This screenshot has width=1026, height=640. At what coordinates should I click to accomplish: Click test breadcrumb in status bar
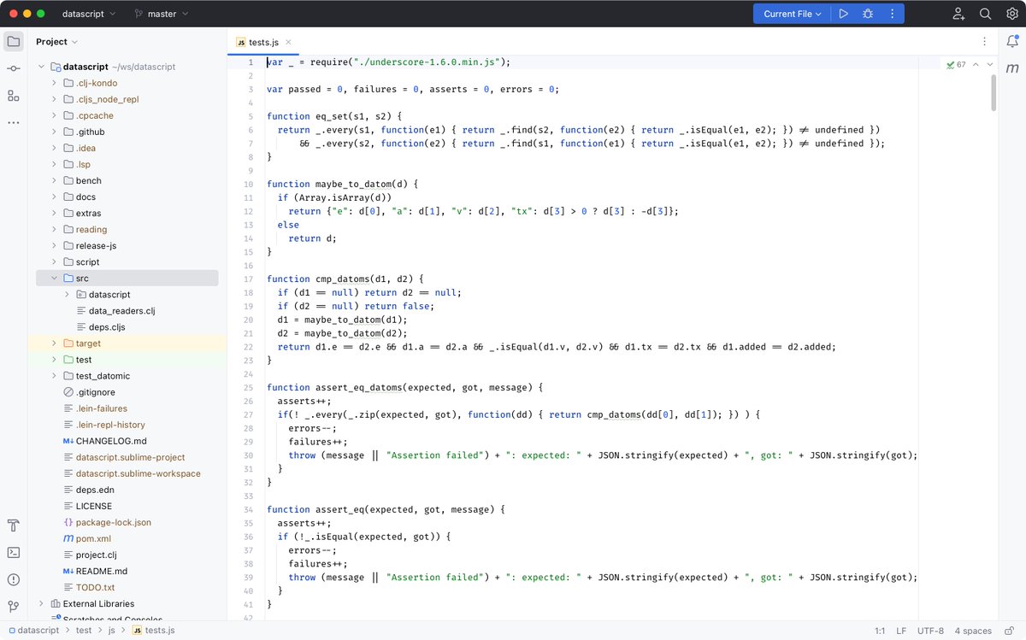84,631
